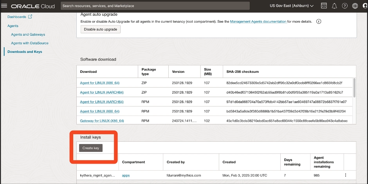Click the info icon next to Management Agents documentation
Image resolution: width=368 pixels, height=184 pixels.
tap(319, 22)
